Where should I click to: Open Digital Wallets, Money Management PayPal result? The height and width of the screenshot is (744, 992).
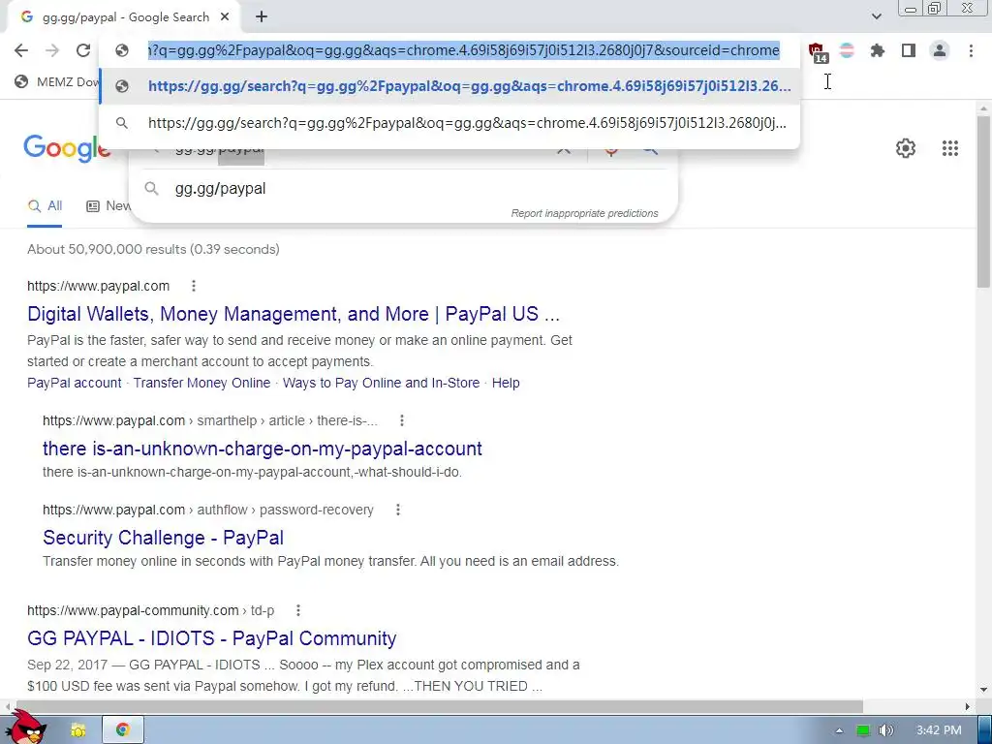(294, 314)
